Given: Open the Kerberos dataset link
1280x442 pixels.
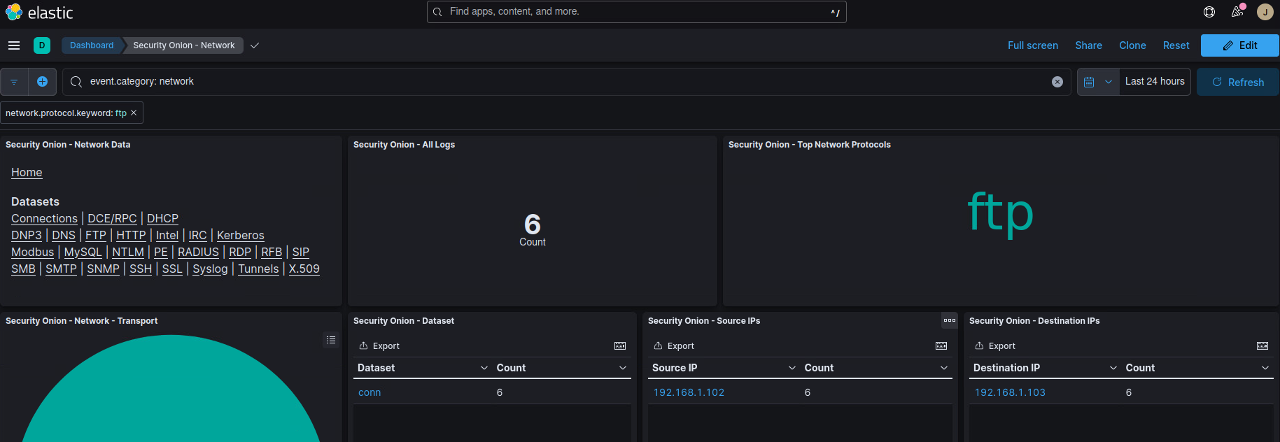Looking at the screenshot, I should click(240, 235).
